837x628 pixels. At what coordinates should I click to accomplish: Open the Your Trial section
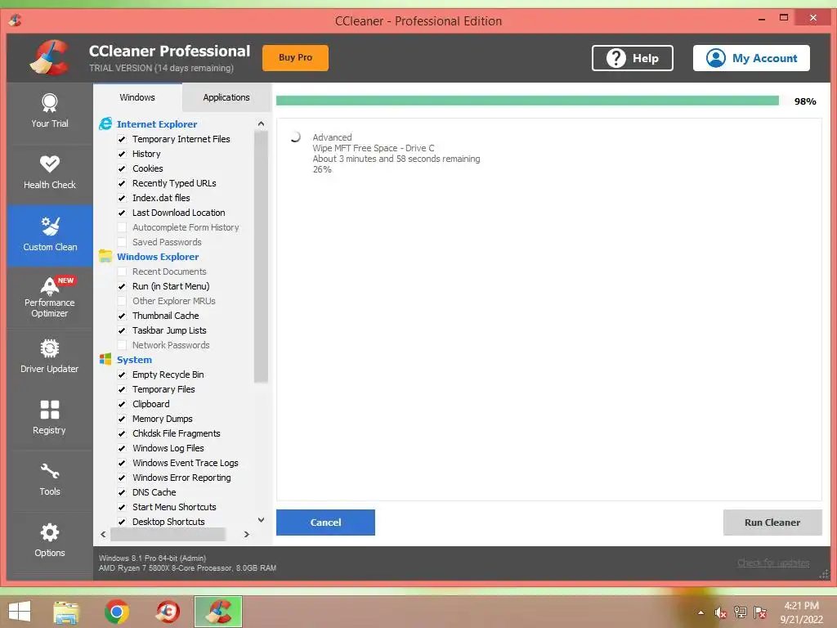tap(50, 111)
